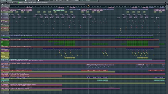Select the Acid Main INTRO track header
This screenshot has height=94, width=168.
click(x=5, y=58)
